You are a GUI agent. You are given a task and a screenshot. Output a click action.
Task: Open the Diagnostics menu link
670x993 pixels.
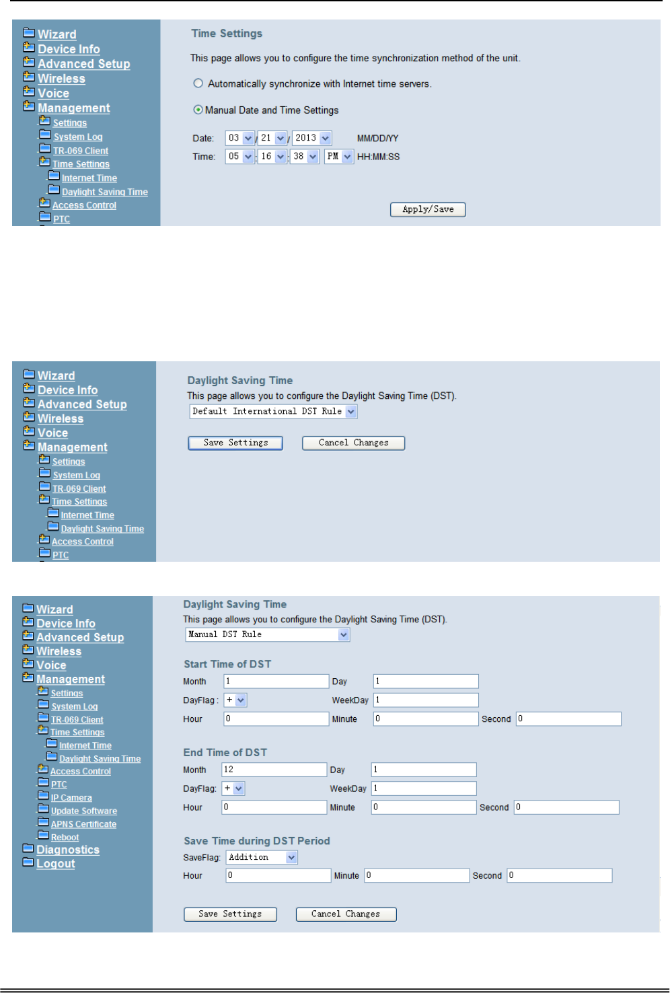pos(68,850)
